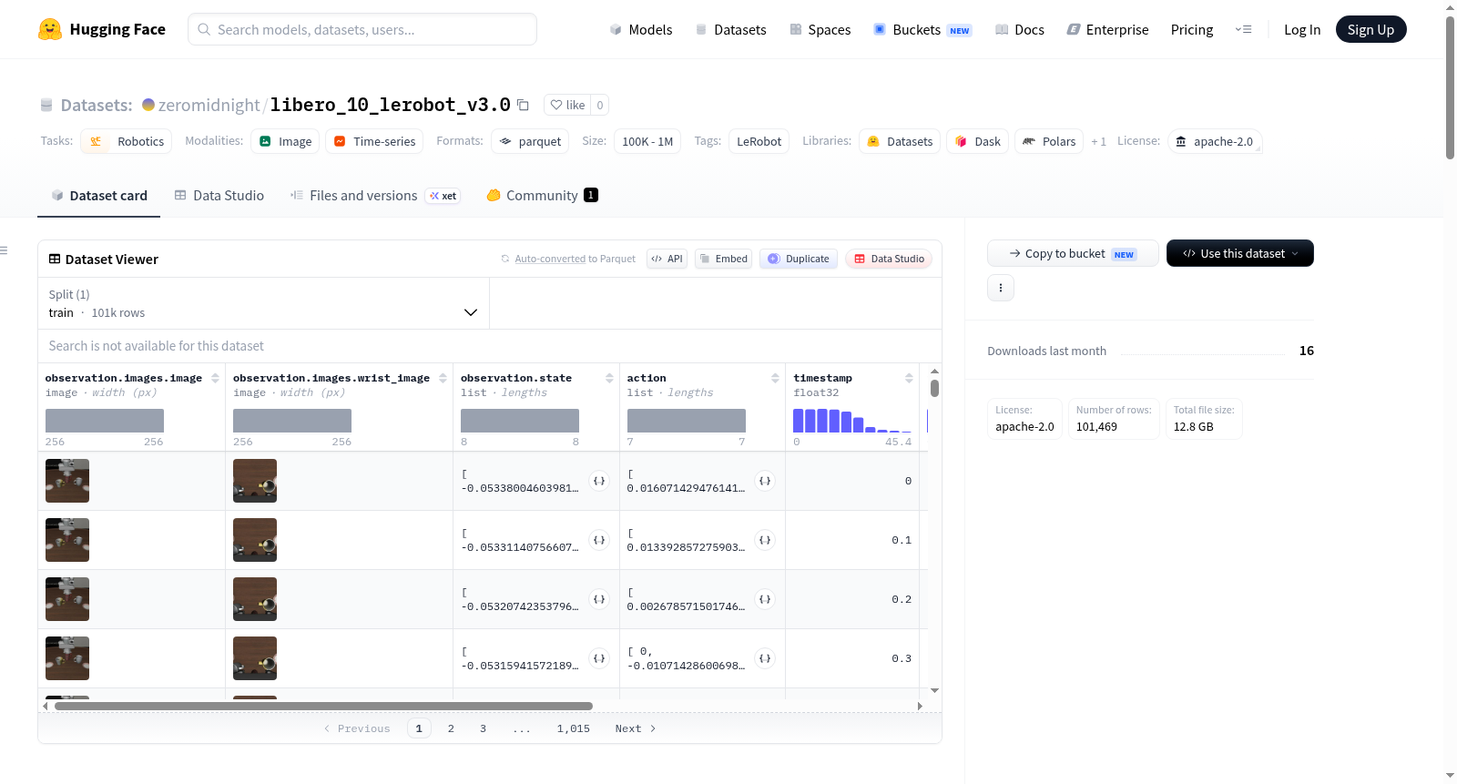Viewport: 1457px width, 784px height.
Task: Click the Embed button
Action: tap(723, 259)
